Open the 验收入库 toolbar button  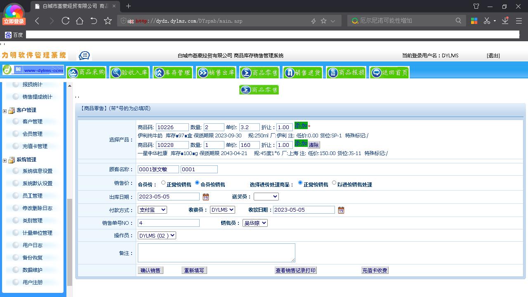click(x=130, y=73)
